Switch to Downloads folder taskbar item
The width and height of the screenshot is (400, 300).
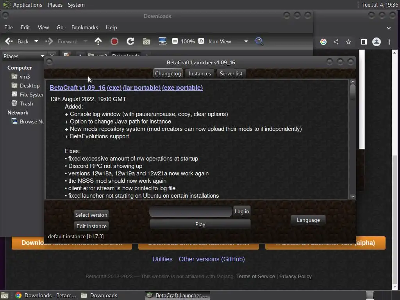pyautogui.click(x=100, y=295)
